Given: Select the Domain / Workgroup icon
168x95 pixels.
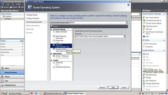Looking at the screenshot, I should [x=54, y=56].
